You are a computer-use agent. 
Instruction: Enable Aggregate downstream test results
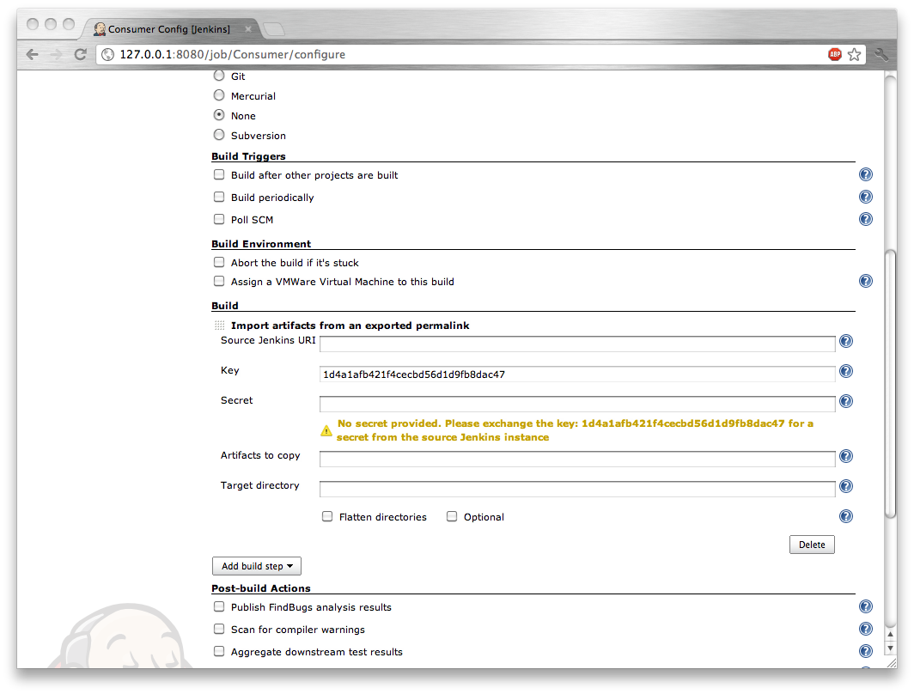pos(218,651)
